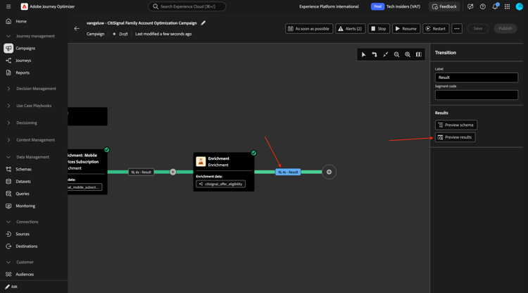
Task: Zoom out on the canvas
Action: click(x=396, y=54)
